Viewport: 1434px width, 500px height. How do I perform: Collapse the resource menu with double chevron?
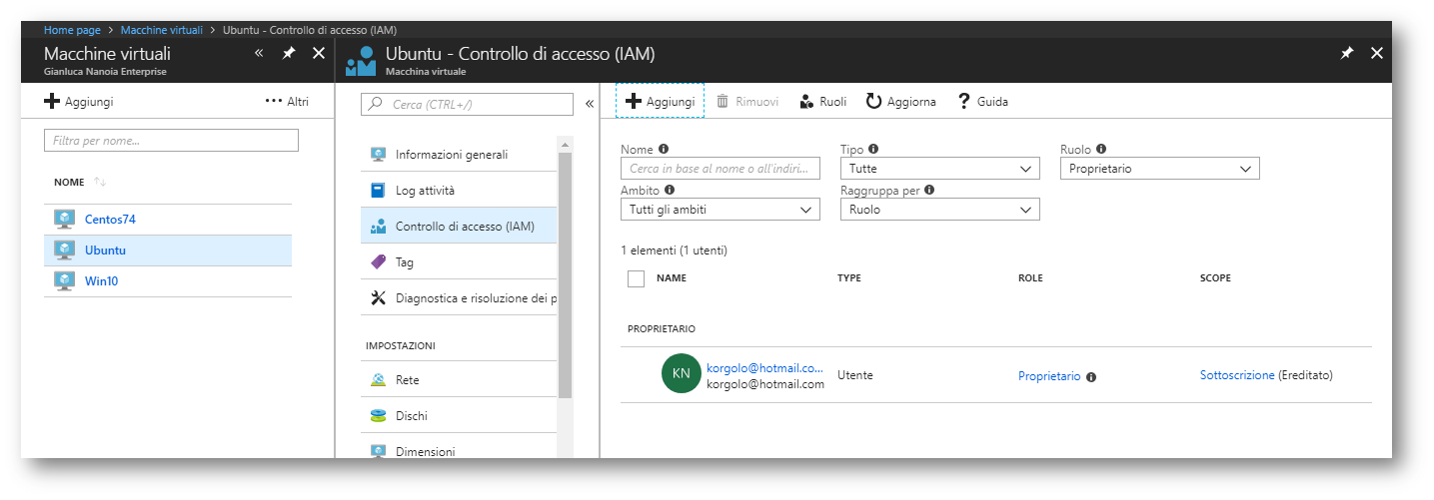click(590, 104)
